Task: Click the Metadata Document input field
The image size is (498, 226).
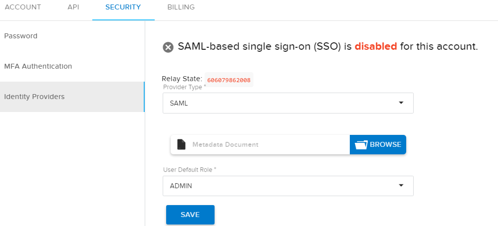Action: (x=264, y=145)
